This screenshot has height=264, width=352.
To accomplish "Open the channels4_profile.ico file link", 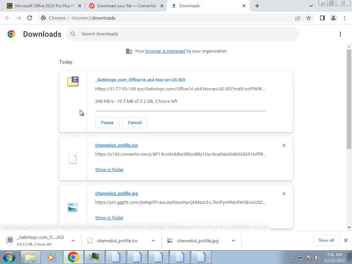I will [116, 145].
